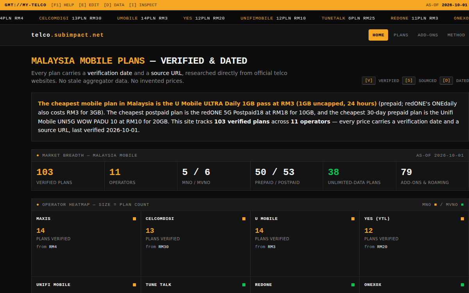469x293 pixels.
Task: Open the [D] DATA command
Action: pyautogui.click(x=114, y=5)
